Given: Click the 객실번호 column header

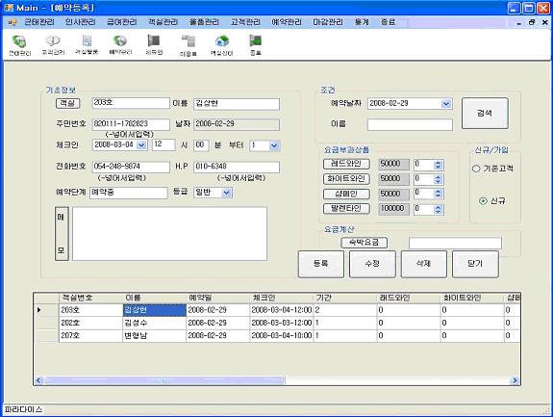Looking at the screenshot, I should tap(90, 298).
